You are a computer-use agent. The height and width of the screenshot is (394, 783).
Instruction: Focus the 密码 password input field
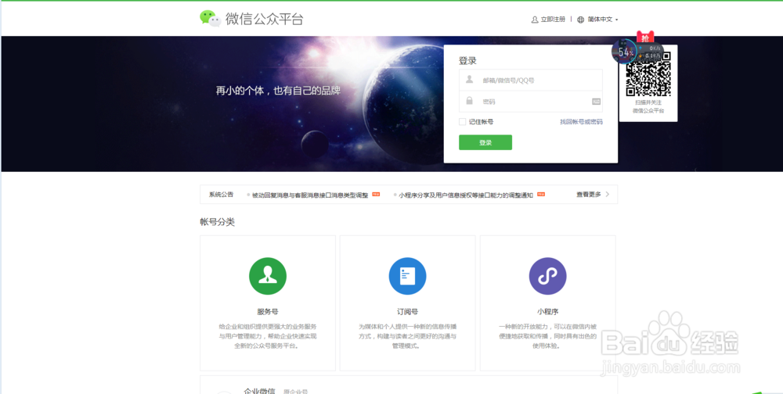pyautogui.click(x=531, y=102)
